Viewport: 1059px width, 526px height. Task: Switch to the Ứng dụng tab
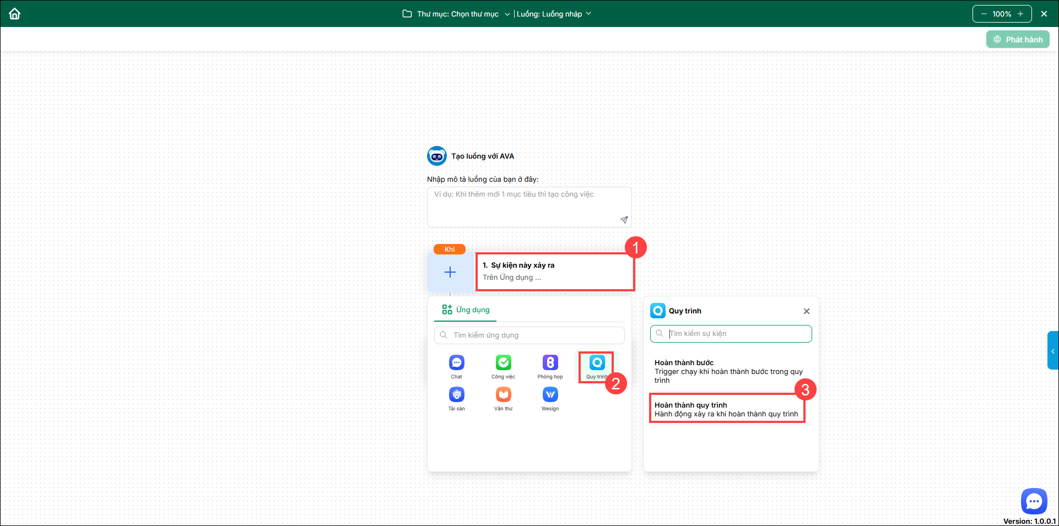coord(466,310)
